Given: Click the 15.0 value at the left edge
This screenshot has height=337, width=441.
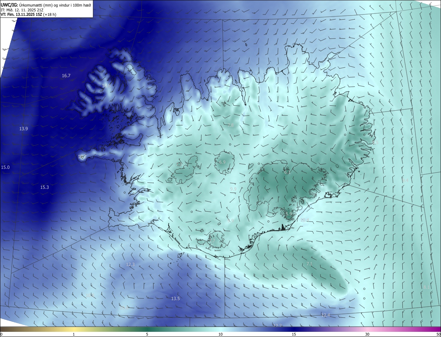Looking at the screenshot, I should pos(5,167).
